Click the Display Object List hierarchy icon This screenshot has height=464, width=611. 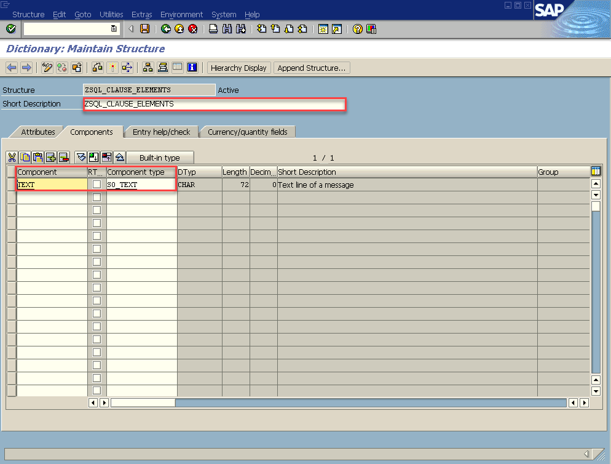(x=148, y=68)
